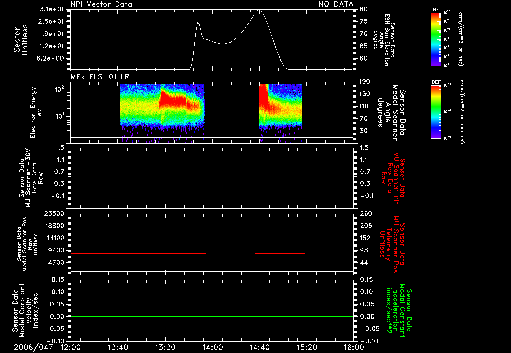Click the '2006/047' date label
Viewport: 511px width, 353px height.
pyautogui.click(x=33, y=347)
